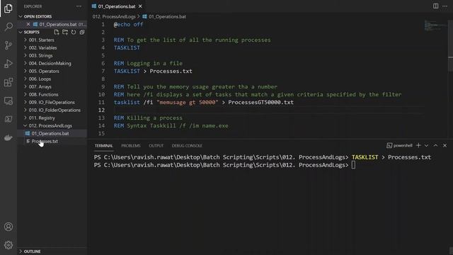
Task: Close the 01_Operations.bat editor tab
Action: click(140, 6)
